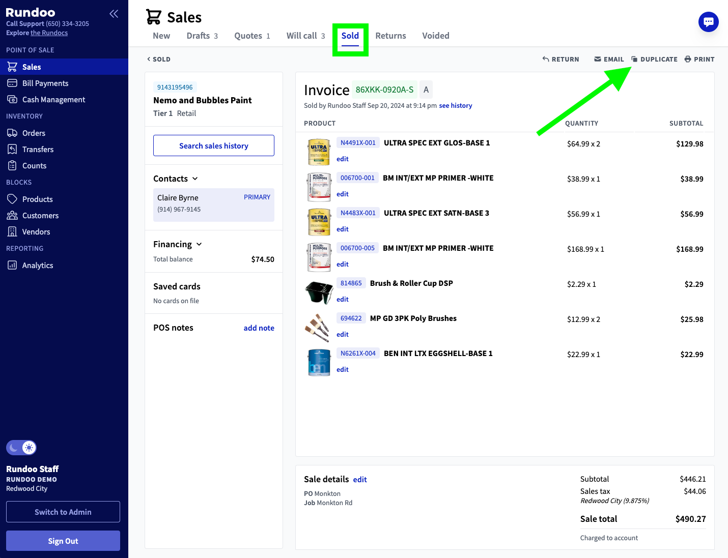Open the Rundocs link
Viewport: 728px width, 558px height.
pyautogui.click(x=49, y=33)
